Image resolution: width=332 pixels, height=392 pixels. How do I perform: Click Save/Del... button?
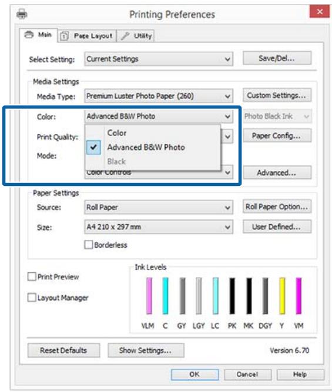click(x=277, y=58)
